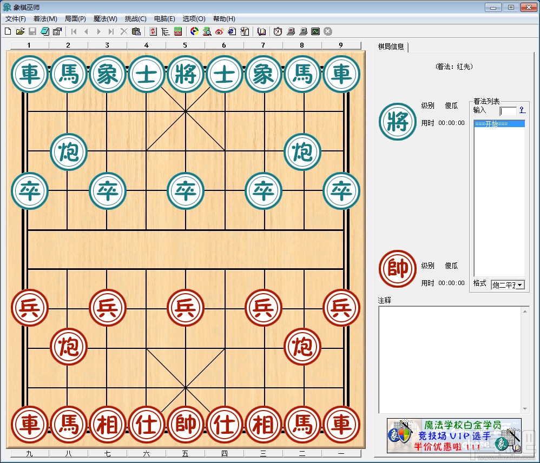The image size is (540, 463).
Task: Click the gray circular stop icon
Action: [x=328, y=32]
